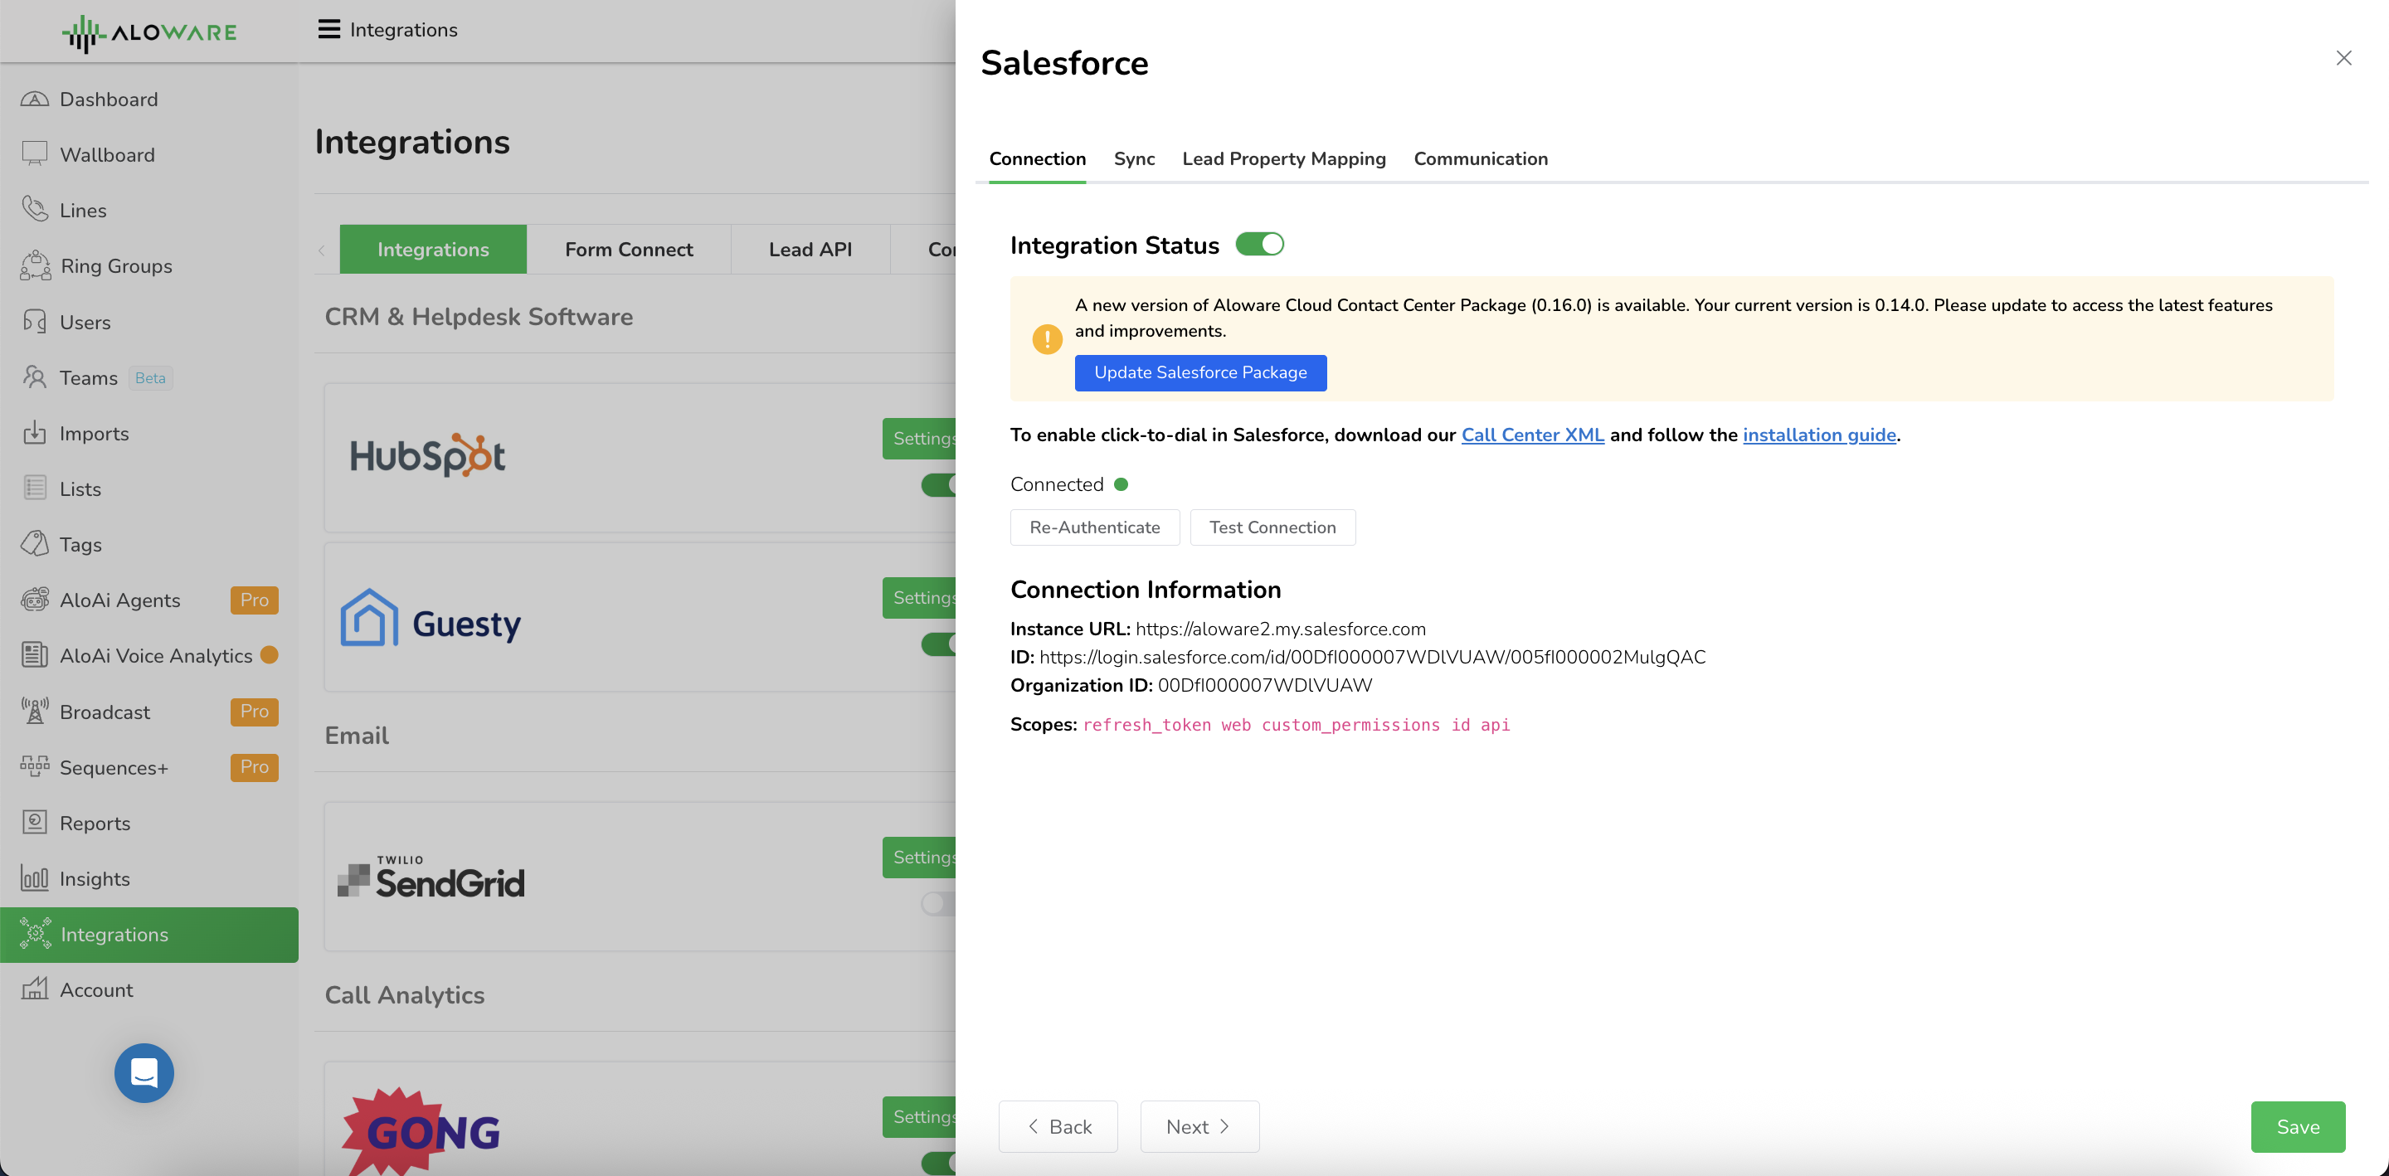Open the Account icon in sidebar
2389x1176 pixels.
34,989
